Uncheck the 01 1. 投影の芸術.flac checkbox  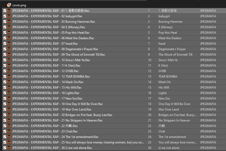pyautogui.click(x=5, y=10)
